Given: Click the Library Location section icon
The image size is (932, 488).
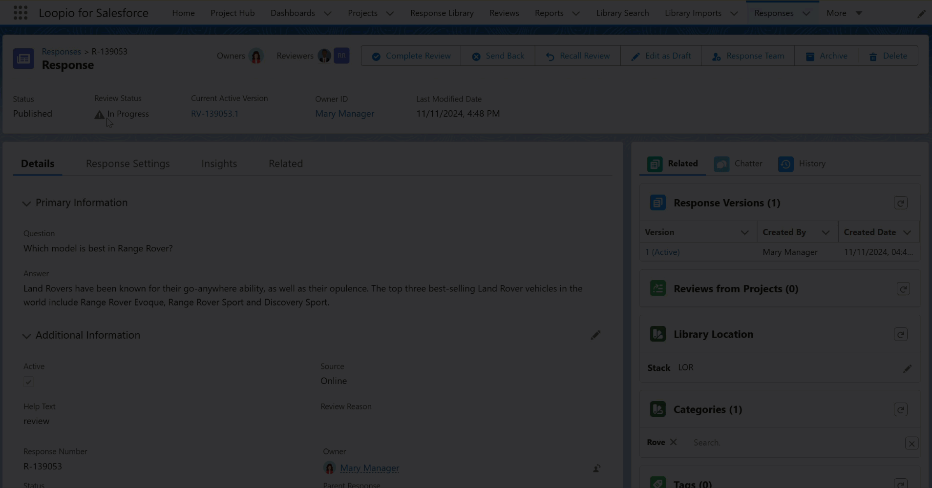Looking at the screenshot, I should coord(658,334).
